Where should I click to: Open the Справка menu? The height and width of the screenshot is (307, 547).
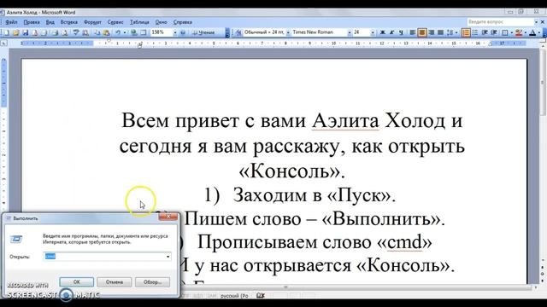(x=182, y=22)
